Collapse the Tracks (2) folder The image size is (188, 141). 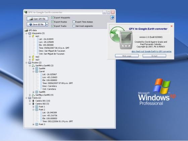pos(27,98)
